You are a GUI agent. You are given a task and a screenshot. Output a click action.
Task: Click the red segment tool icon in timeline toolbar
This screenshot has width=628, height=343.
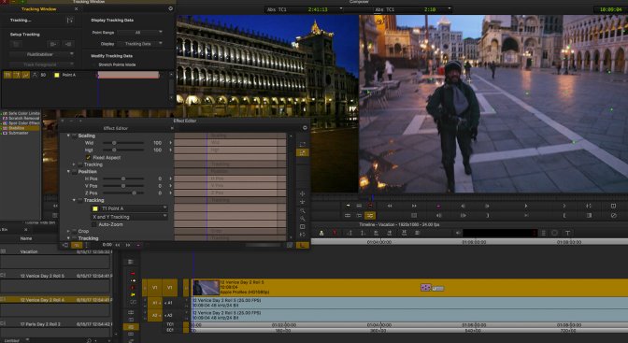pos(335,233)
